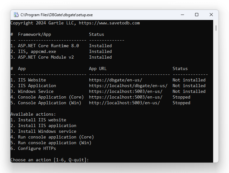Click action '2. Install IIS application'
Image resolution: width=229 pixels, height=173 pixels.
43,126
